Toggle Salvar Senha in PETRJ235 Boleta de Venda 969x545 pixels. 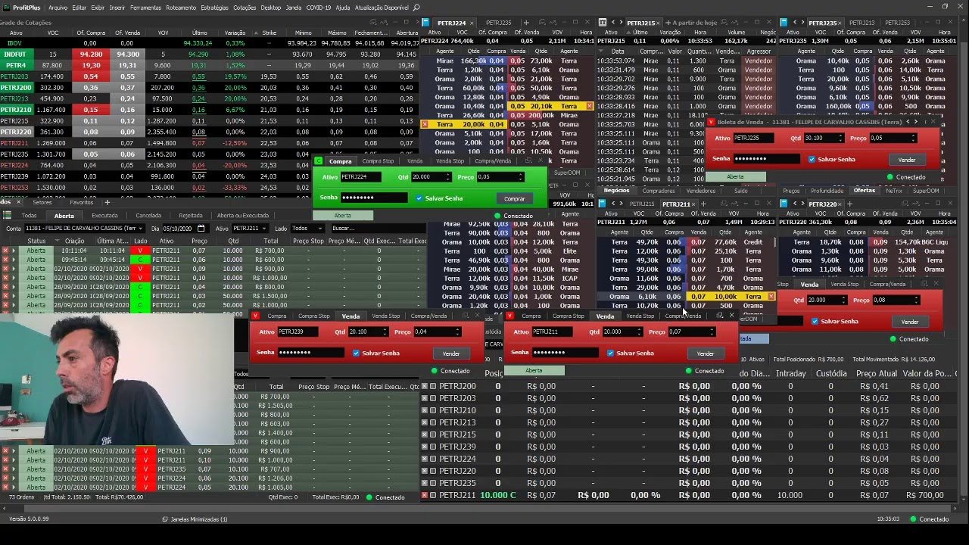pyautogui.click(x=812, y=160)
